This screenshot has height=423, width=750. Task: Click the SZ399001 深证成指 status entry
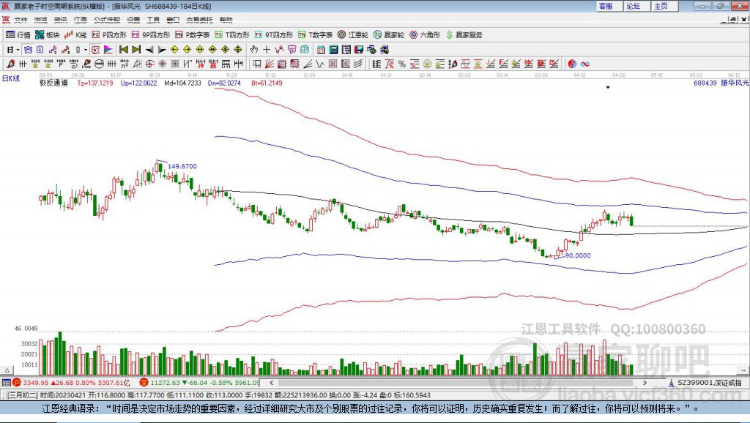(705, 382)
